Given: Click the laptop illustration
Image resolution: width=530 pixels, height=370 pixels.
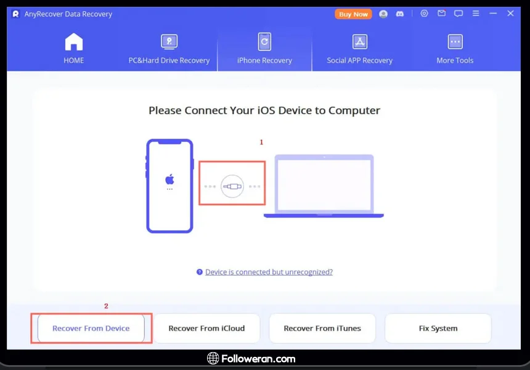Looking at the screenshot, I should [324, 186].
